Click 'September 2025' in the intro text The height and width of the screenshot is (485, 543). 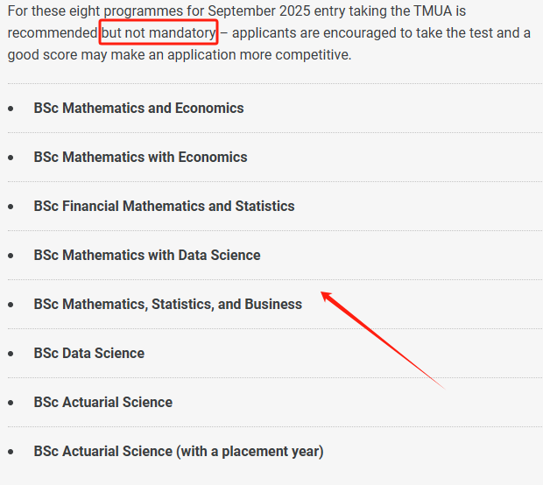[259, 11]
